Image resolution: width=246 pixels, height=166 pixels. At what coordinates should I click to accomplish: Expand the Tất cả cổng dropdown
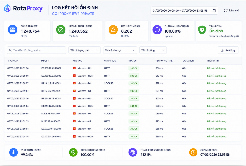153,50
